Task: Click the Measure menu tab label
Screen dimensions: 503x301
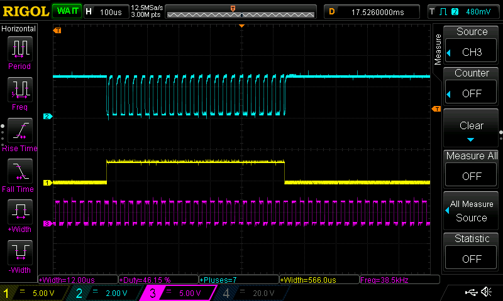Action: click(x=438, y=49)
